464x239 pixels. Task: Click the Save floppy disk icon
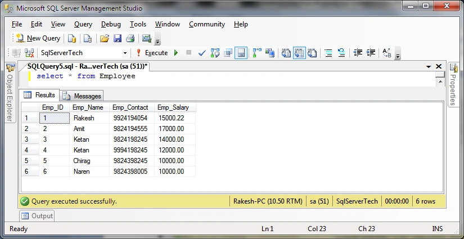coord(118,38)
